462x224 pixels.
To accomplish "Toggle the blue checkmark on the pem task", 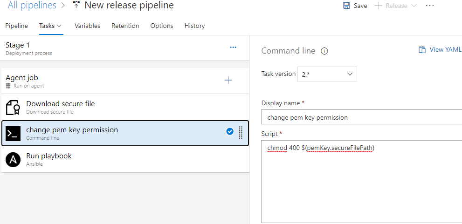I will tap(230, 132).
